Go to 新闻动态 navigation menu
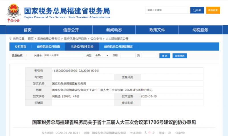The width and height of the screenshot is (228, 136). point(114,30)
